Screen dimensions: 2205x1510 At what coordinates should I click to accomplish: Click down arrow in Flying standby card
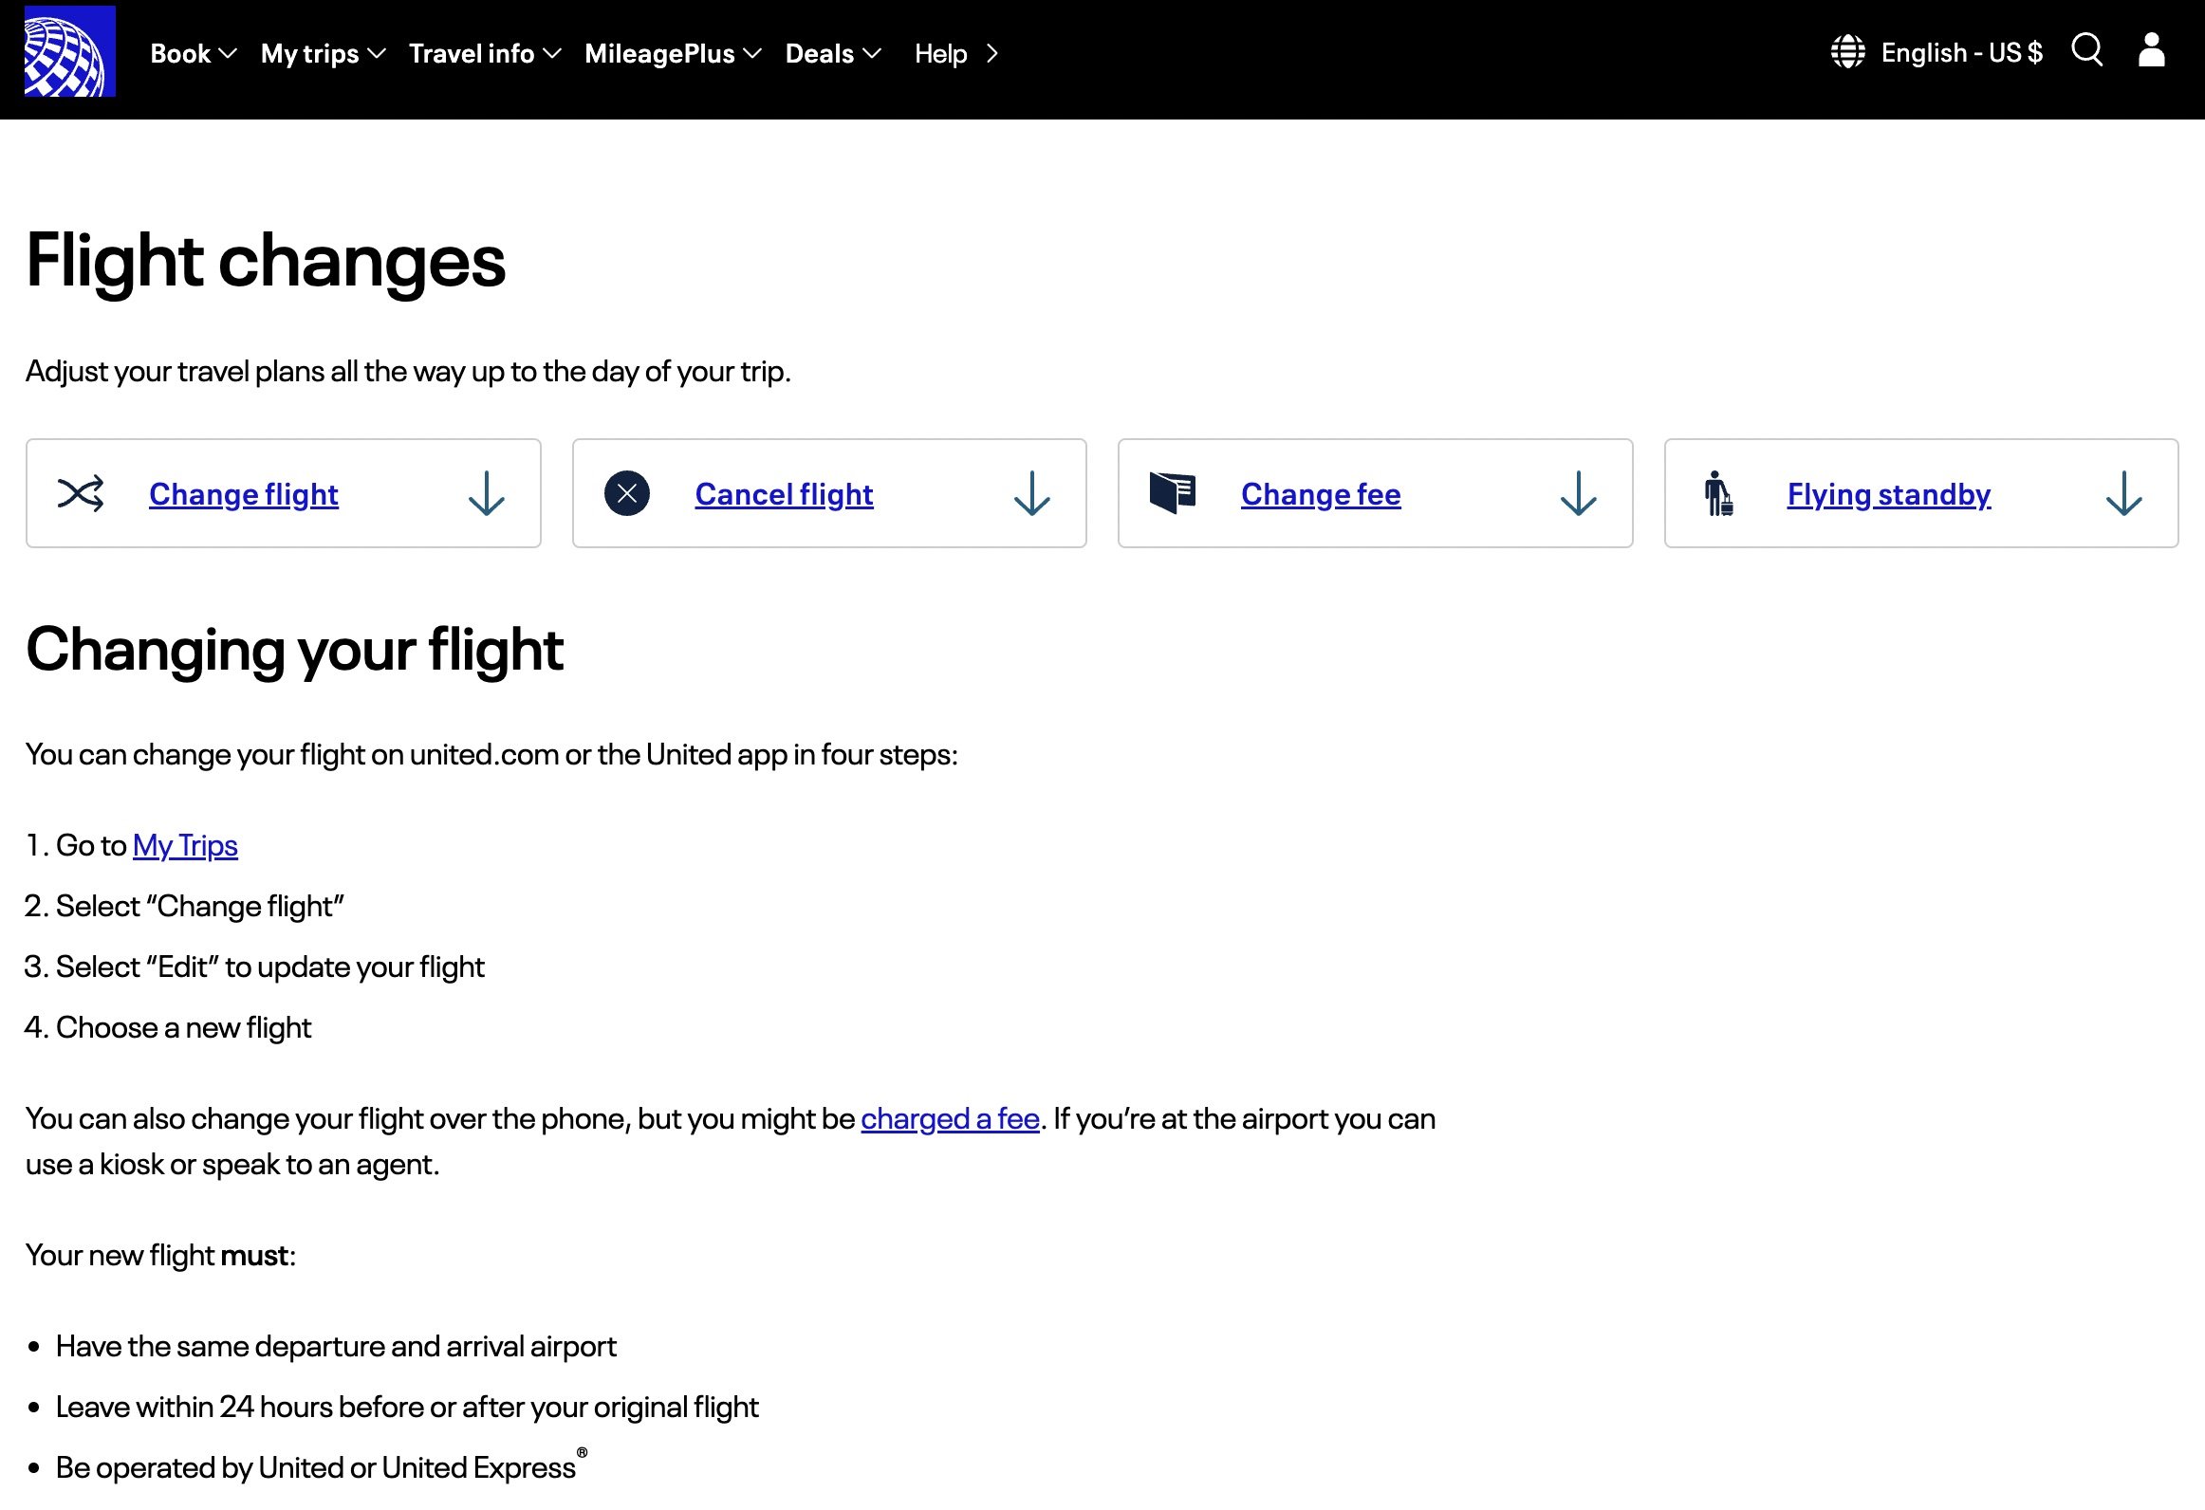click(x=2124, y=493)
